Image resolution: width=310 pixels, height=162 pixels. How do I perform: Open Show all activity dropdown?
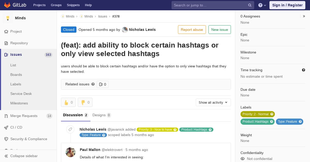point(213,102)
